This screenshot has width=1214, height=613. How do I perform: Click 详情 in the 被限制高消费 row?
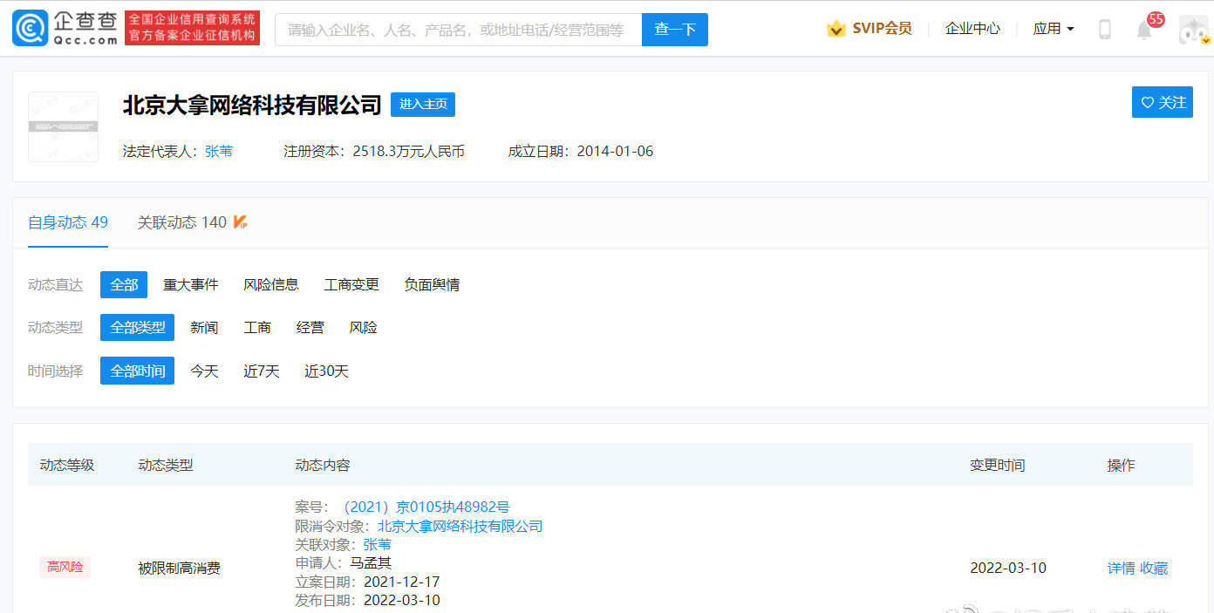click(1122, 568)
